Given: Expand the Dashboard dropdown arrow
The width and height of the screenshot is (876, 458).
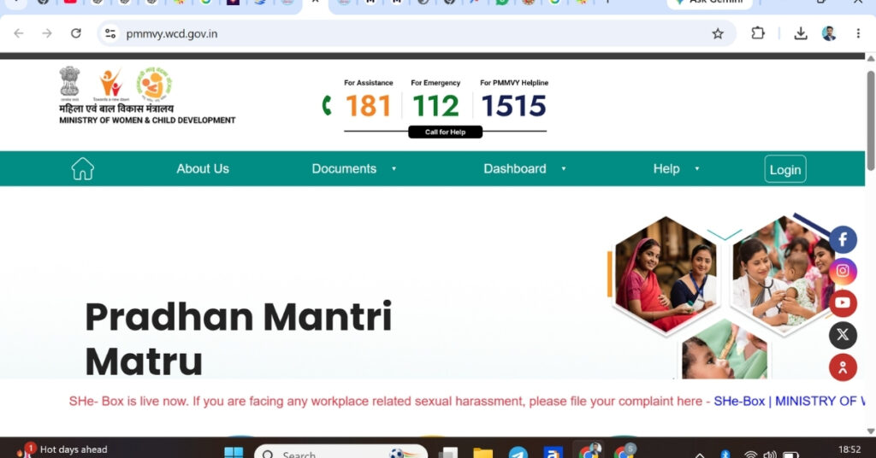Looking at the screenshot, I should coord(564,168).
